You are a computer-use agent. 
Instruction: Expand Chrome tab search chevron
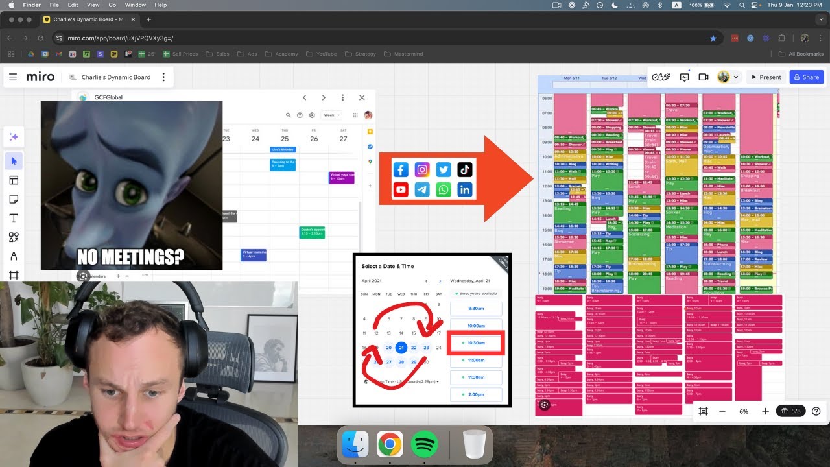point(820,19)
